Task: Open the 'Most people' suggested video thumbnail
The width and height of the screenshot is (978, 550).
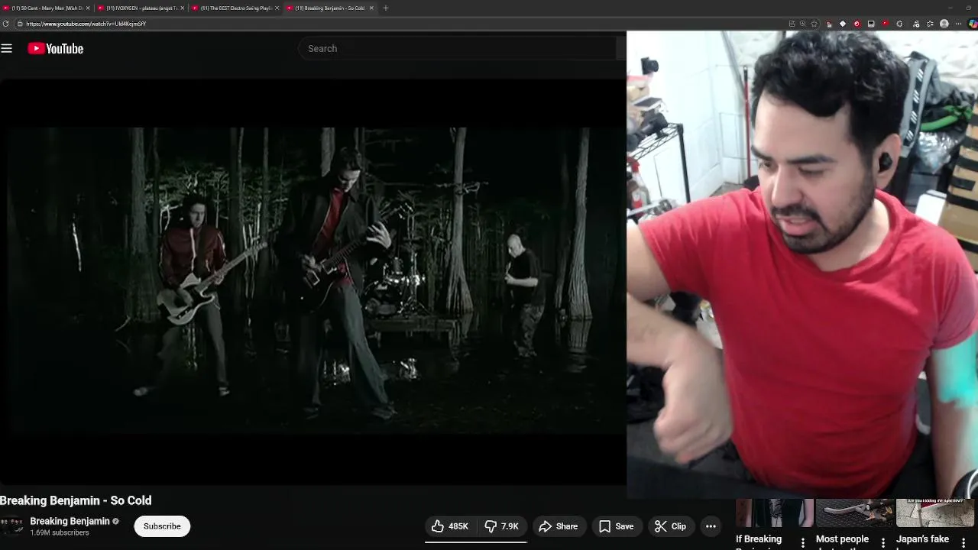Action: coord(854,513)
